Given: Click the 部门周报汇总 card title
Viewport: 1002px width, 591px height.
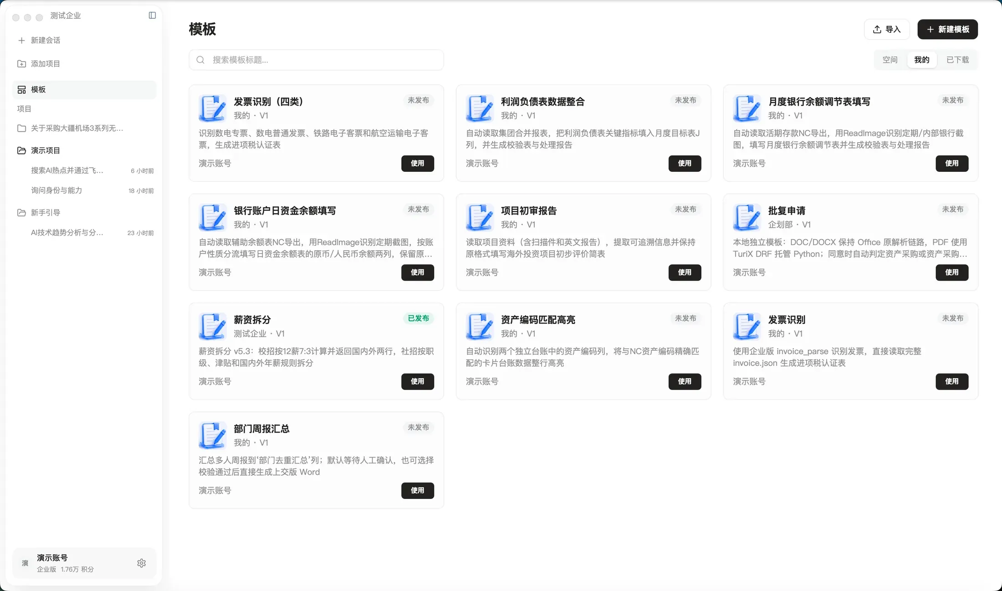Looking at the screenshot, I should (261, 429).
